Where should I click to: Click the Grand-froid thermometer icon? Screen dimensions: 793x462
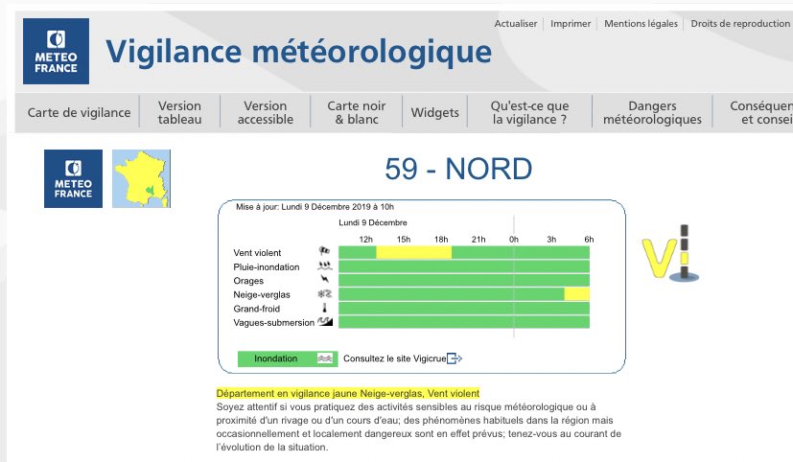coord(325,308)
